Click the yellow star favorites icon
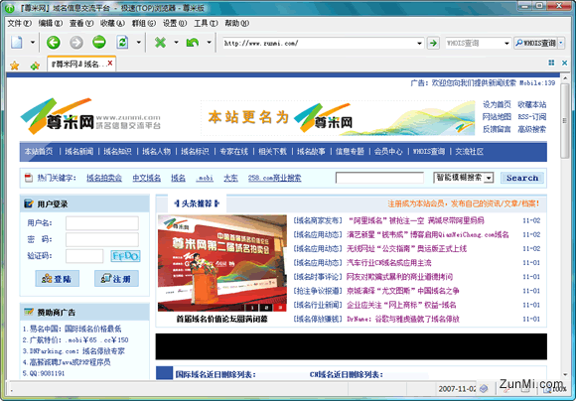Image resolution: width=576 pixels, height=401 pixels. click(x=14, y=66)
